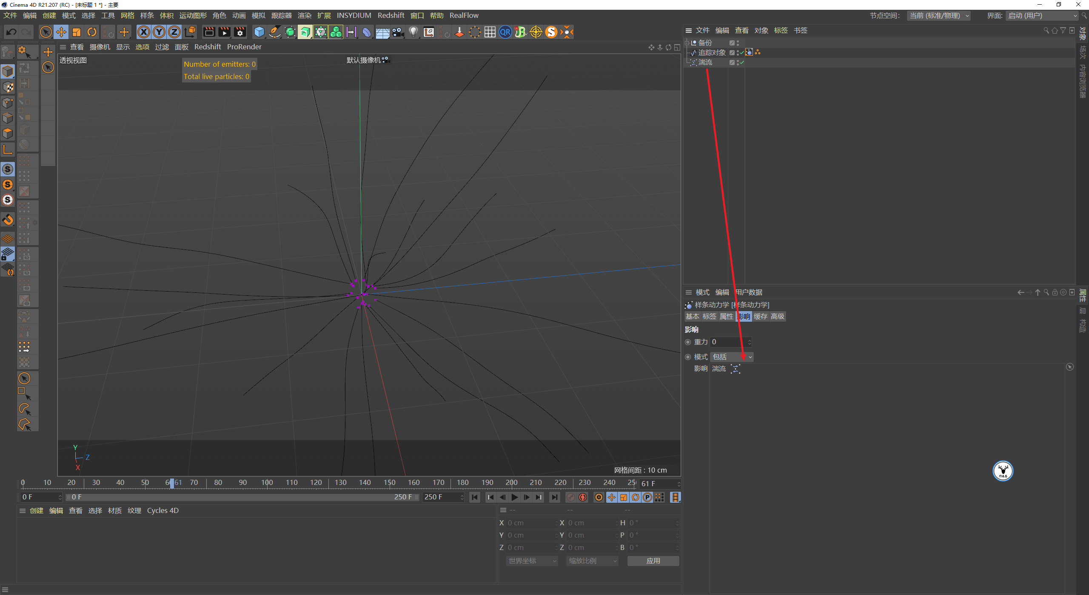The width and height of the screenshot is (1089, 595).
Task: Click the Undo icon
Action: pyautogui.click(x=11, y=31)
